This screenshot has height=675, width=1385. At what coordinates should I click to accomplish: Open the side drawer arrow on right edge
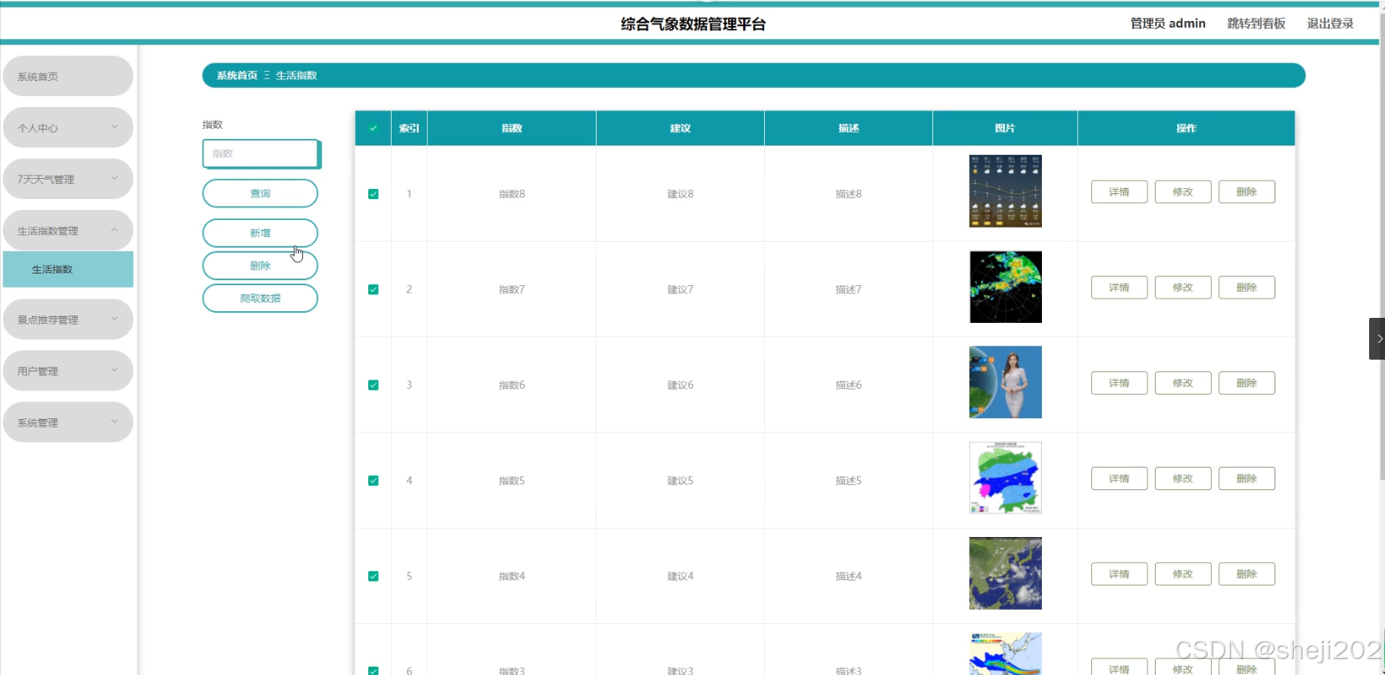(x=1377, y=339)
